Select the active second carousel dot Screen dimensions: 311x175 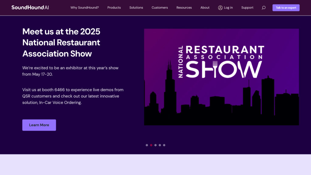(x=151, y=145)
